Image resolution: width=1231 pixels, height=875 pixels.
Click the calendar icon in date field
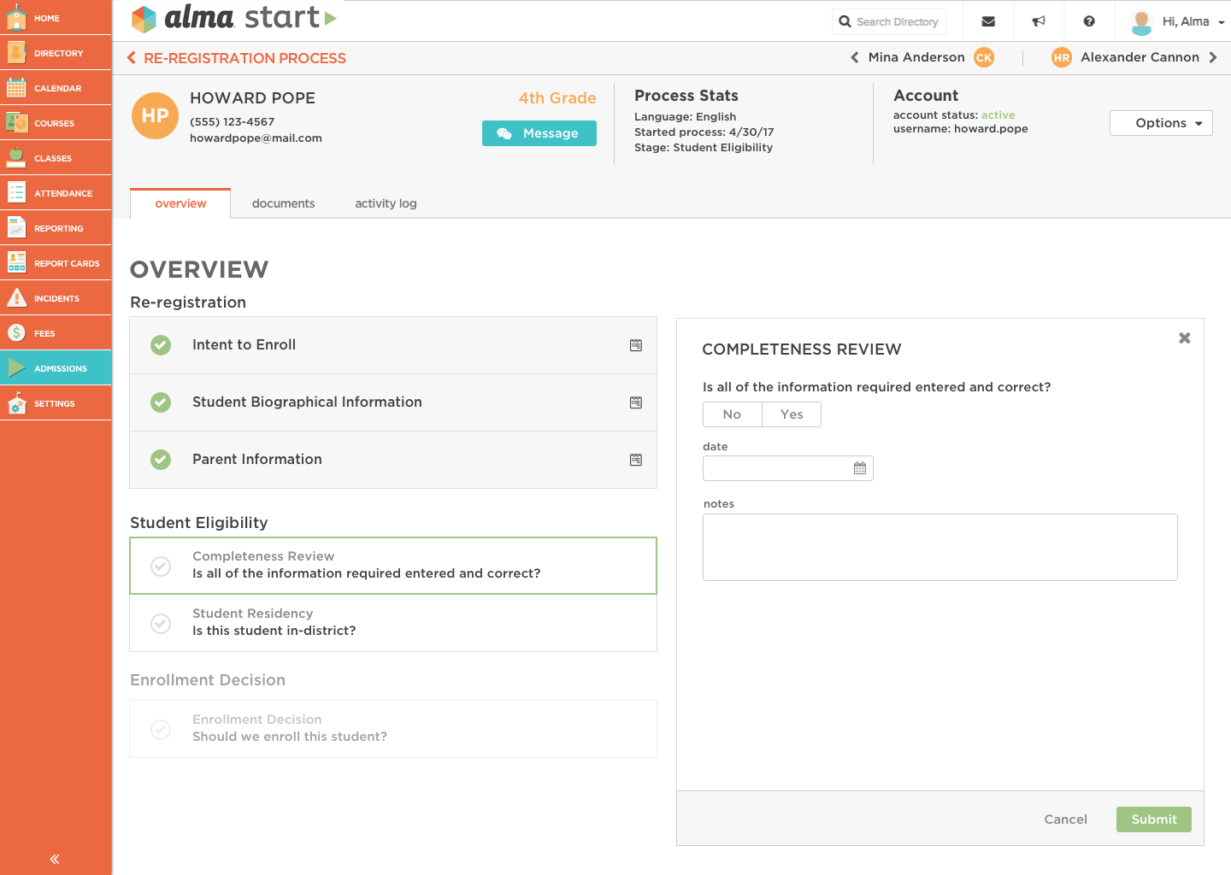(x=860, y=468)
